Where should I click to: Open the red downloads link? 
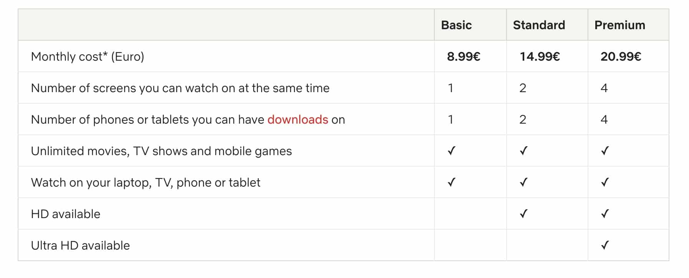pos(298,119)
